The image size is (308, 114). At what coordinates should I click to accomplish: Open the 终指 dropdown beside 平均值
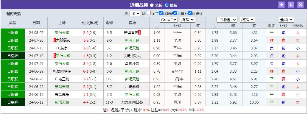(x=247, y=20)
